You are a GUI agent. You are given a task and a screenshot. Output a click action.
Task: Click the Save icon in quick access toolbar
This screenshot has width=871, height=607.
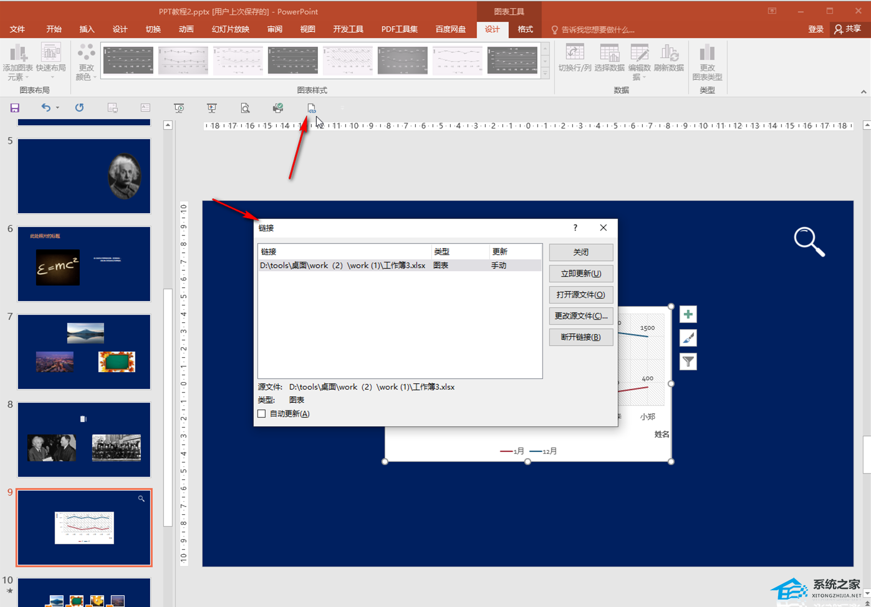coord(15,108)
